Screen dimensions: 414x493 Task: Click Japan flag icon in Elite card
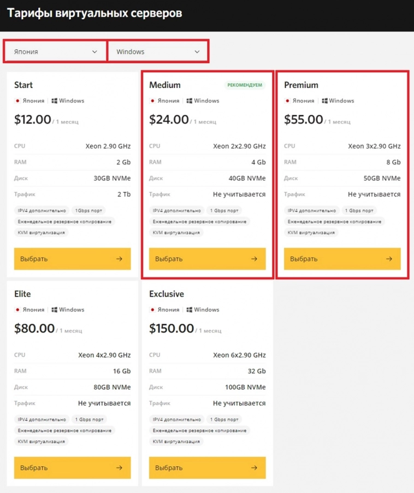pos(18,310)
